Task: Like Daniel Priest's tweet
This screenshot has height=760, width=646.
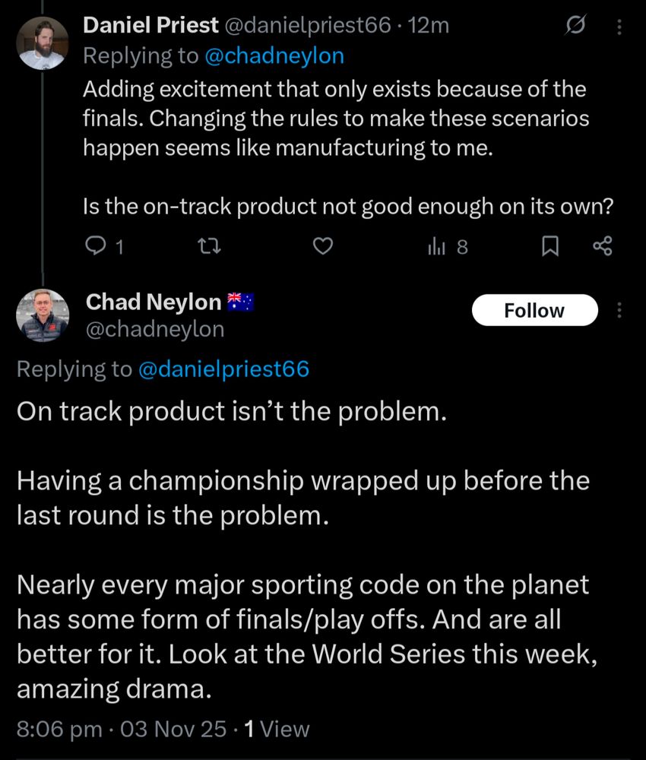Action: click(x=324, y=246)
